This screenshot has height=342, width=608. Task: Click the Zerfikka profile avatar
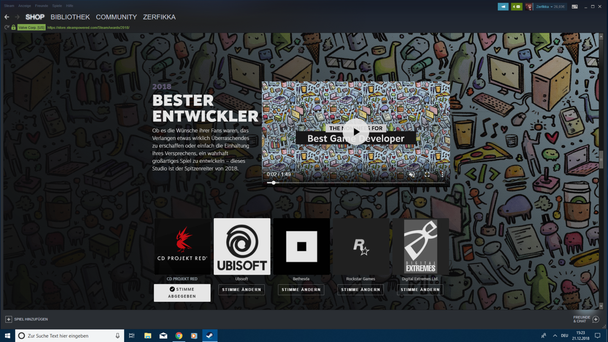(529, 6)
